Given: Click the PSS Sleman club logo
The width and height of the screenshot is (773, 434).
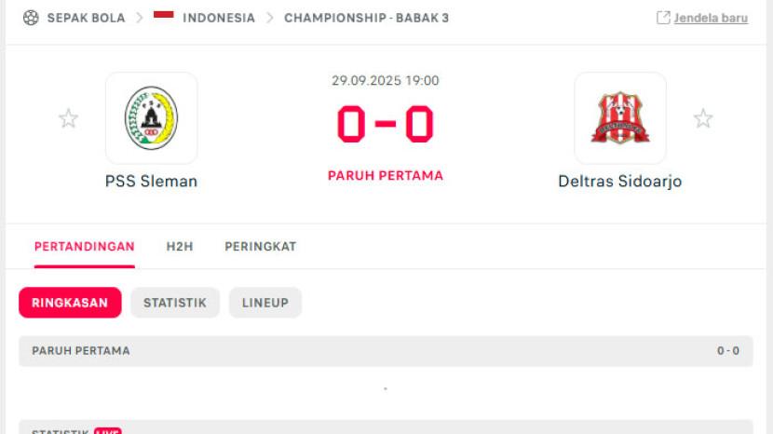Looking at the screenshot, I should click(x=151, y=118).
